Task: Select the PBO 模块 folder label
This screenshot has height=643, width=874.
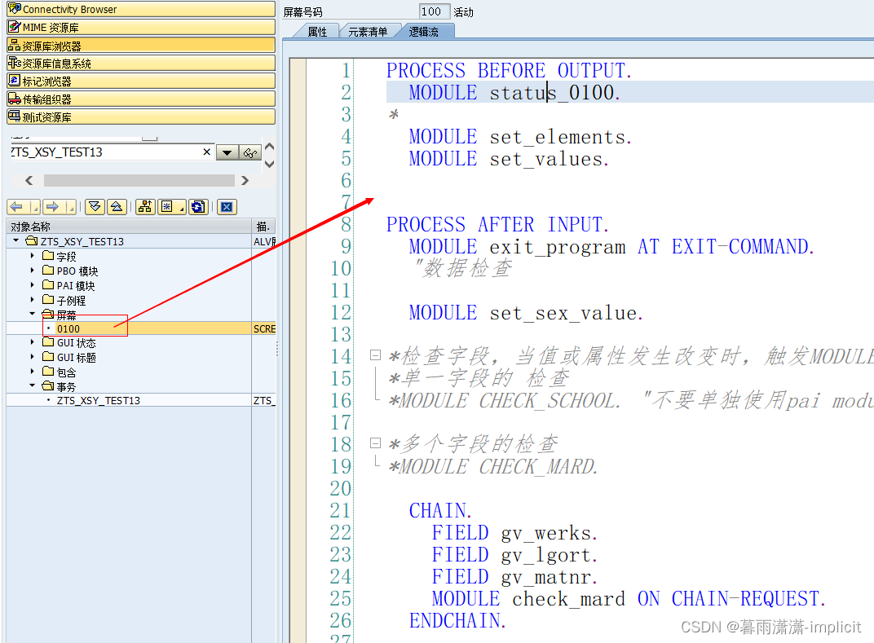Action: (x=77, y=271)
